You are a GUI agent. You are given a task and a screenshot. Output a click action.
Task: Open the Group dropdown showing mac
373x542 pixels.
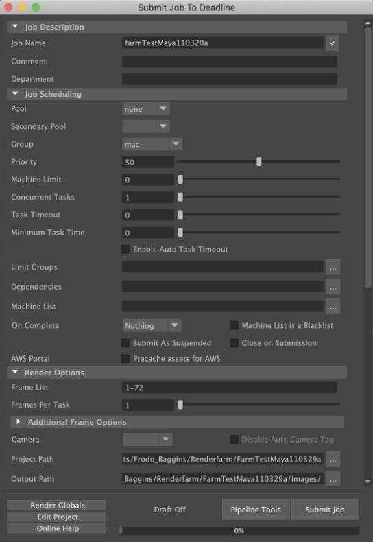(x=152, y=144)
